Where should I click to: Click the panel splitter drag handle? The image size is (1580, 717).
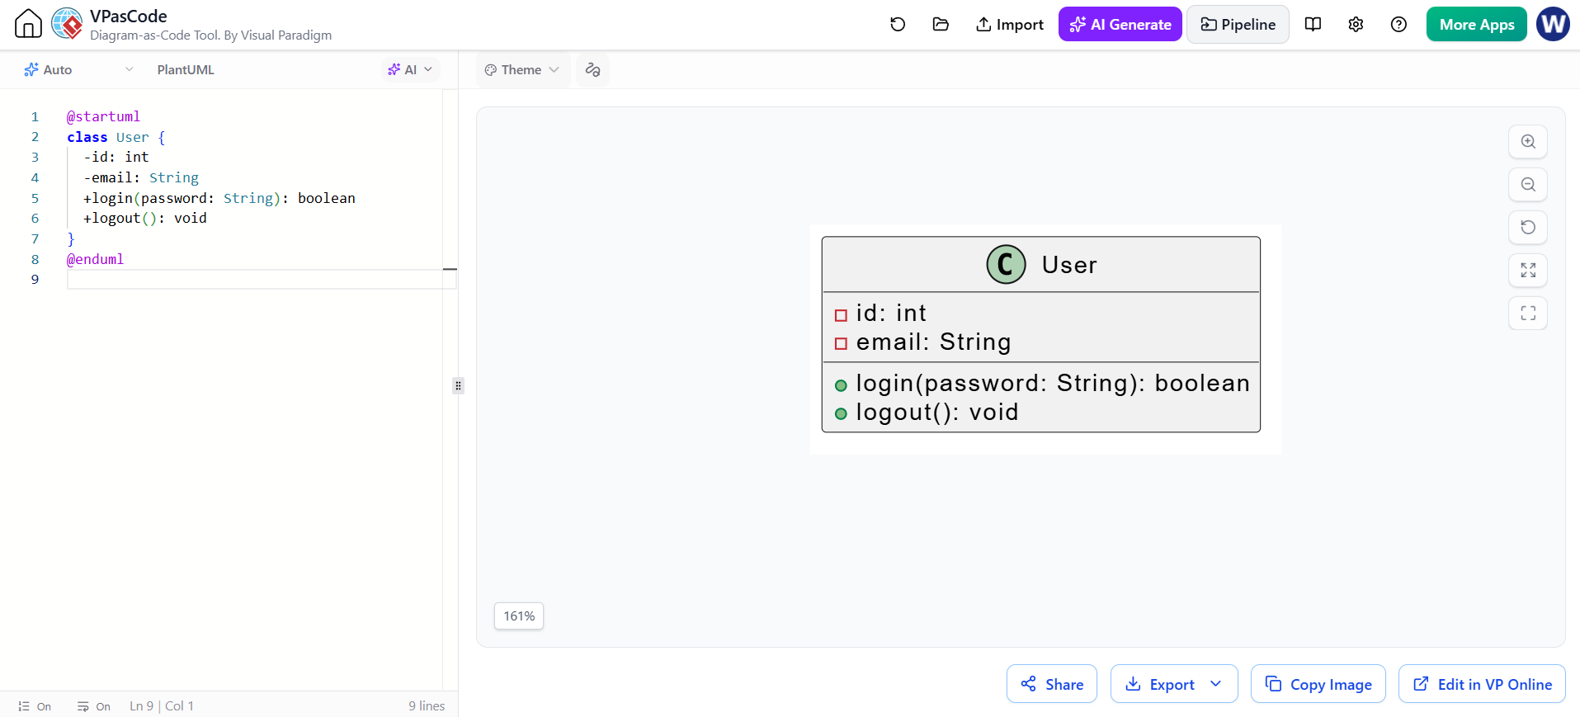click(458, 385)
